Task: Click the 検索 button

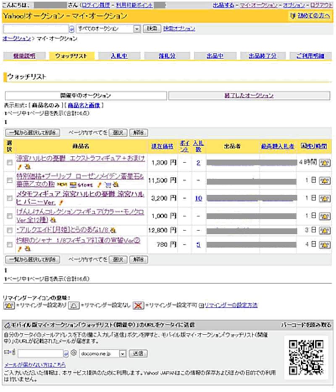Action: (x=152, y=29)
